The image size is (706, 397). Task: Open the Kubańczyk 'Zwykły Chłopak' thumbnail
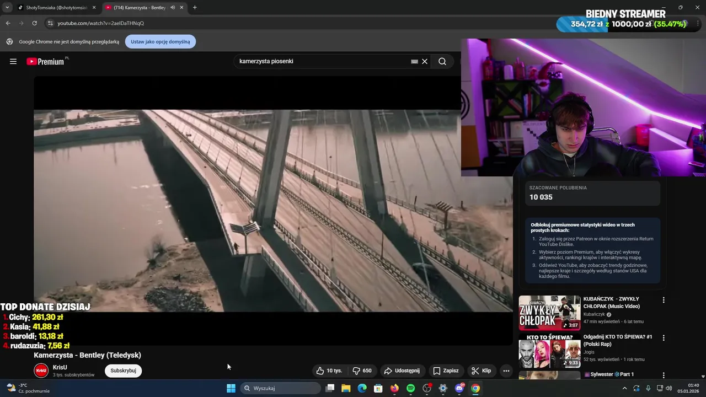tap(549, 313)
